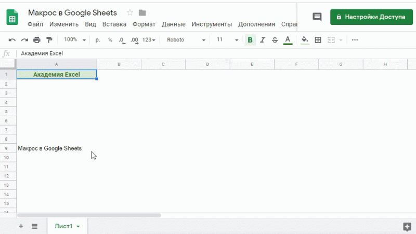
Task: Add a new sheet with plus icon
Action: (x=21, y=226)
